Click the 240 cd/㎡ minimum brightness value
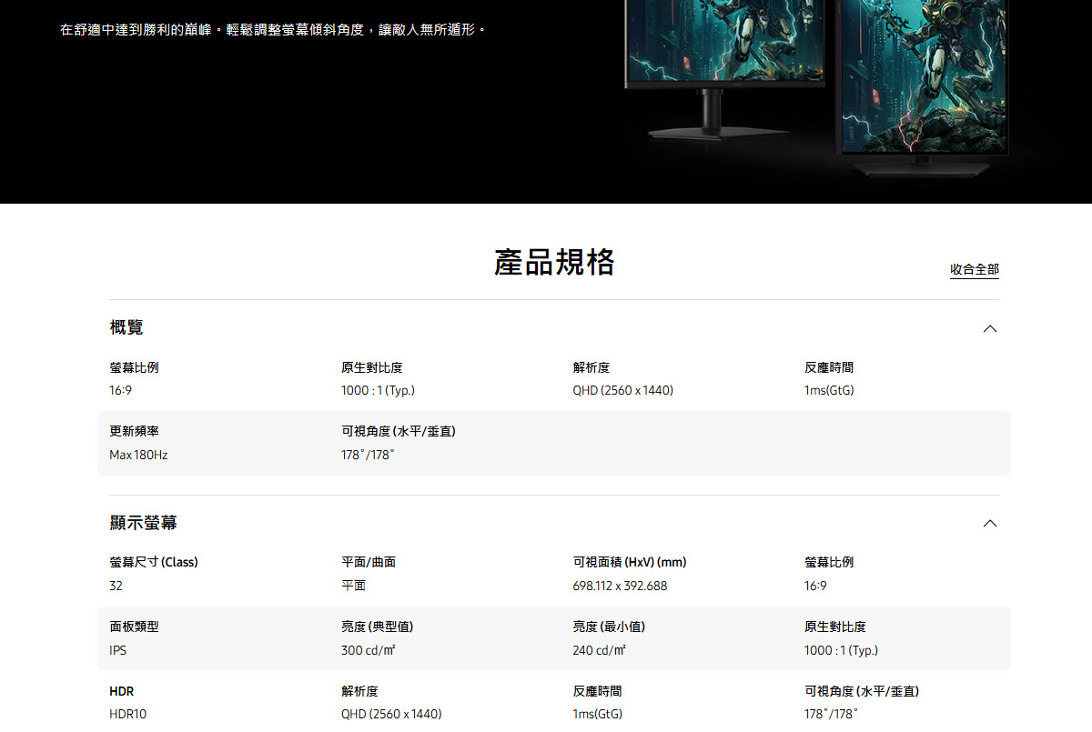Viewport: 1092px width, 732px height. (x=599, y=650)
